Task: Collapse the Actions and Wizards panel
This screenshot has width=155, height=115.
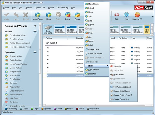Action: pyautogui.click(x=35, y=26)
